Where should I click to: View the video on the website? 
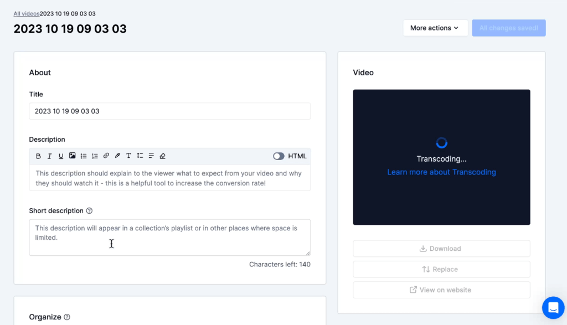(x=441, y=290)
